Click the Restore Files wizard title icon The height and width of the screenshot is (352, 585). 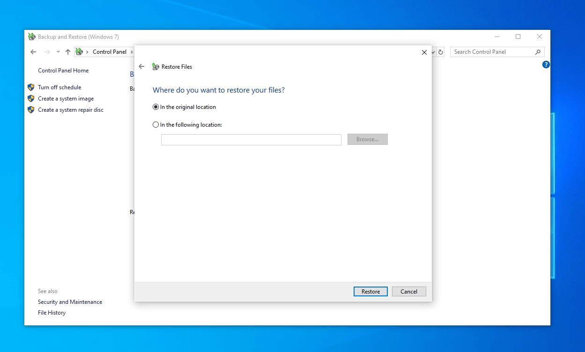(x=156, y=66)
